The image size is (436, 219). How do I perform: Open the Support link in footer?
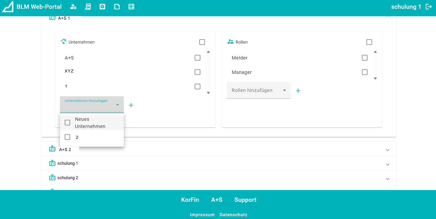(245, 200)
